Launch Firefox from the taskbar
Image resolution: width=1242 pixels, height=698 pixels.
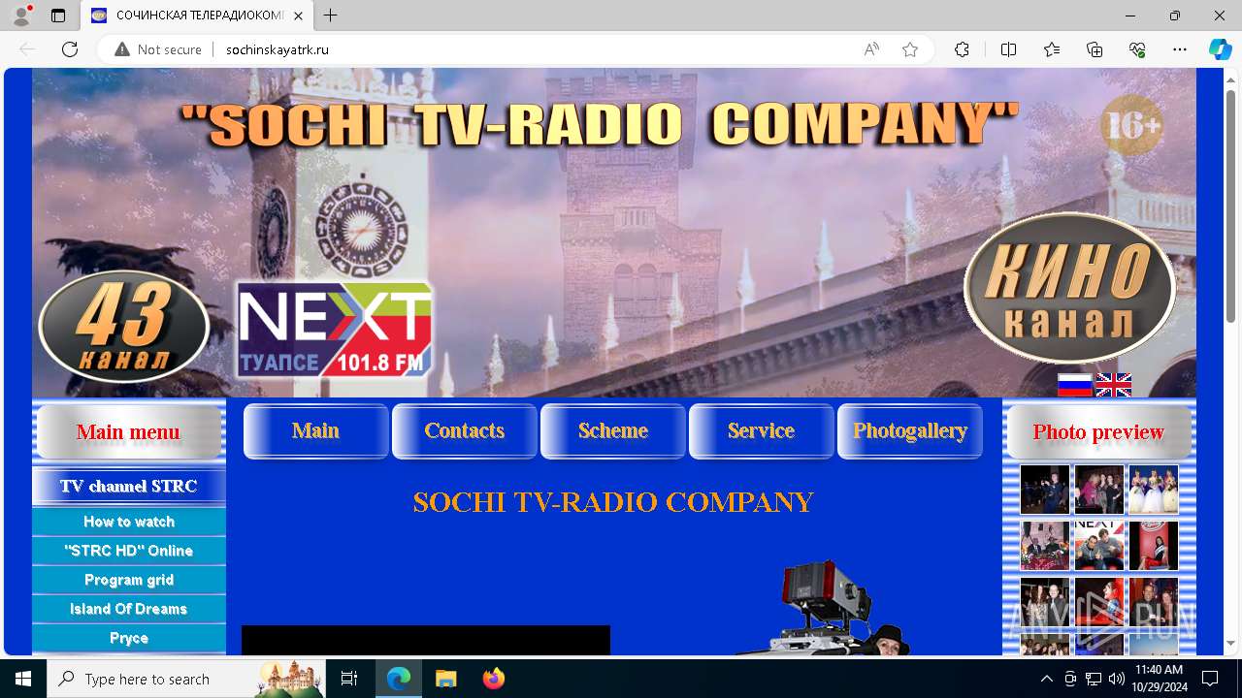coord(493,679)
